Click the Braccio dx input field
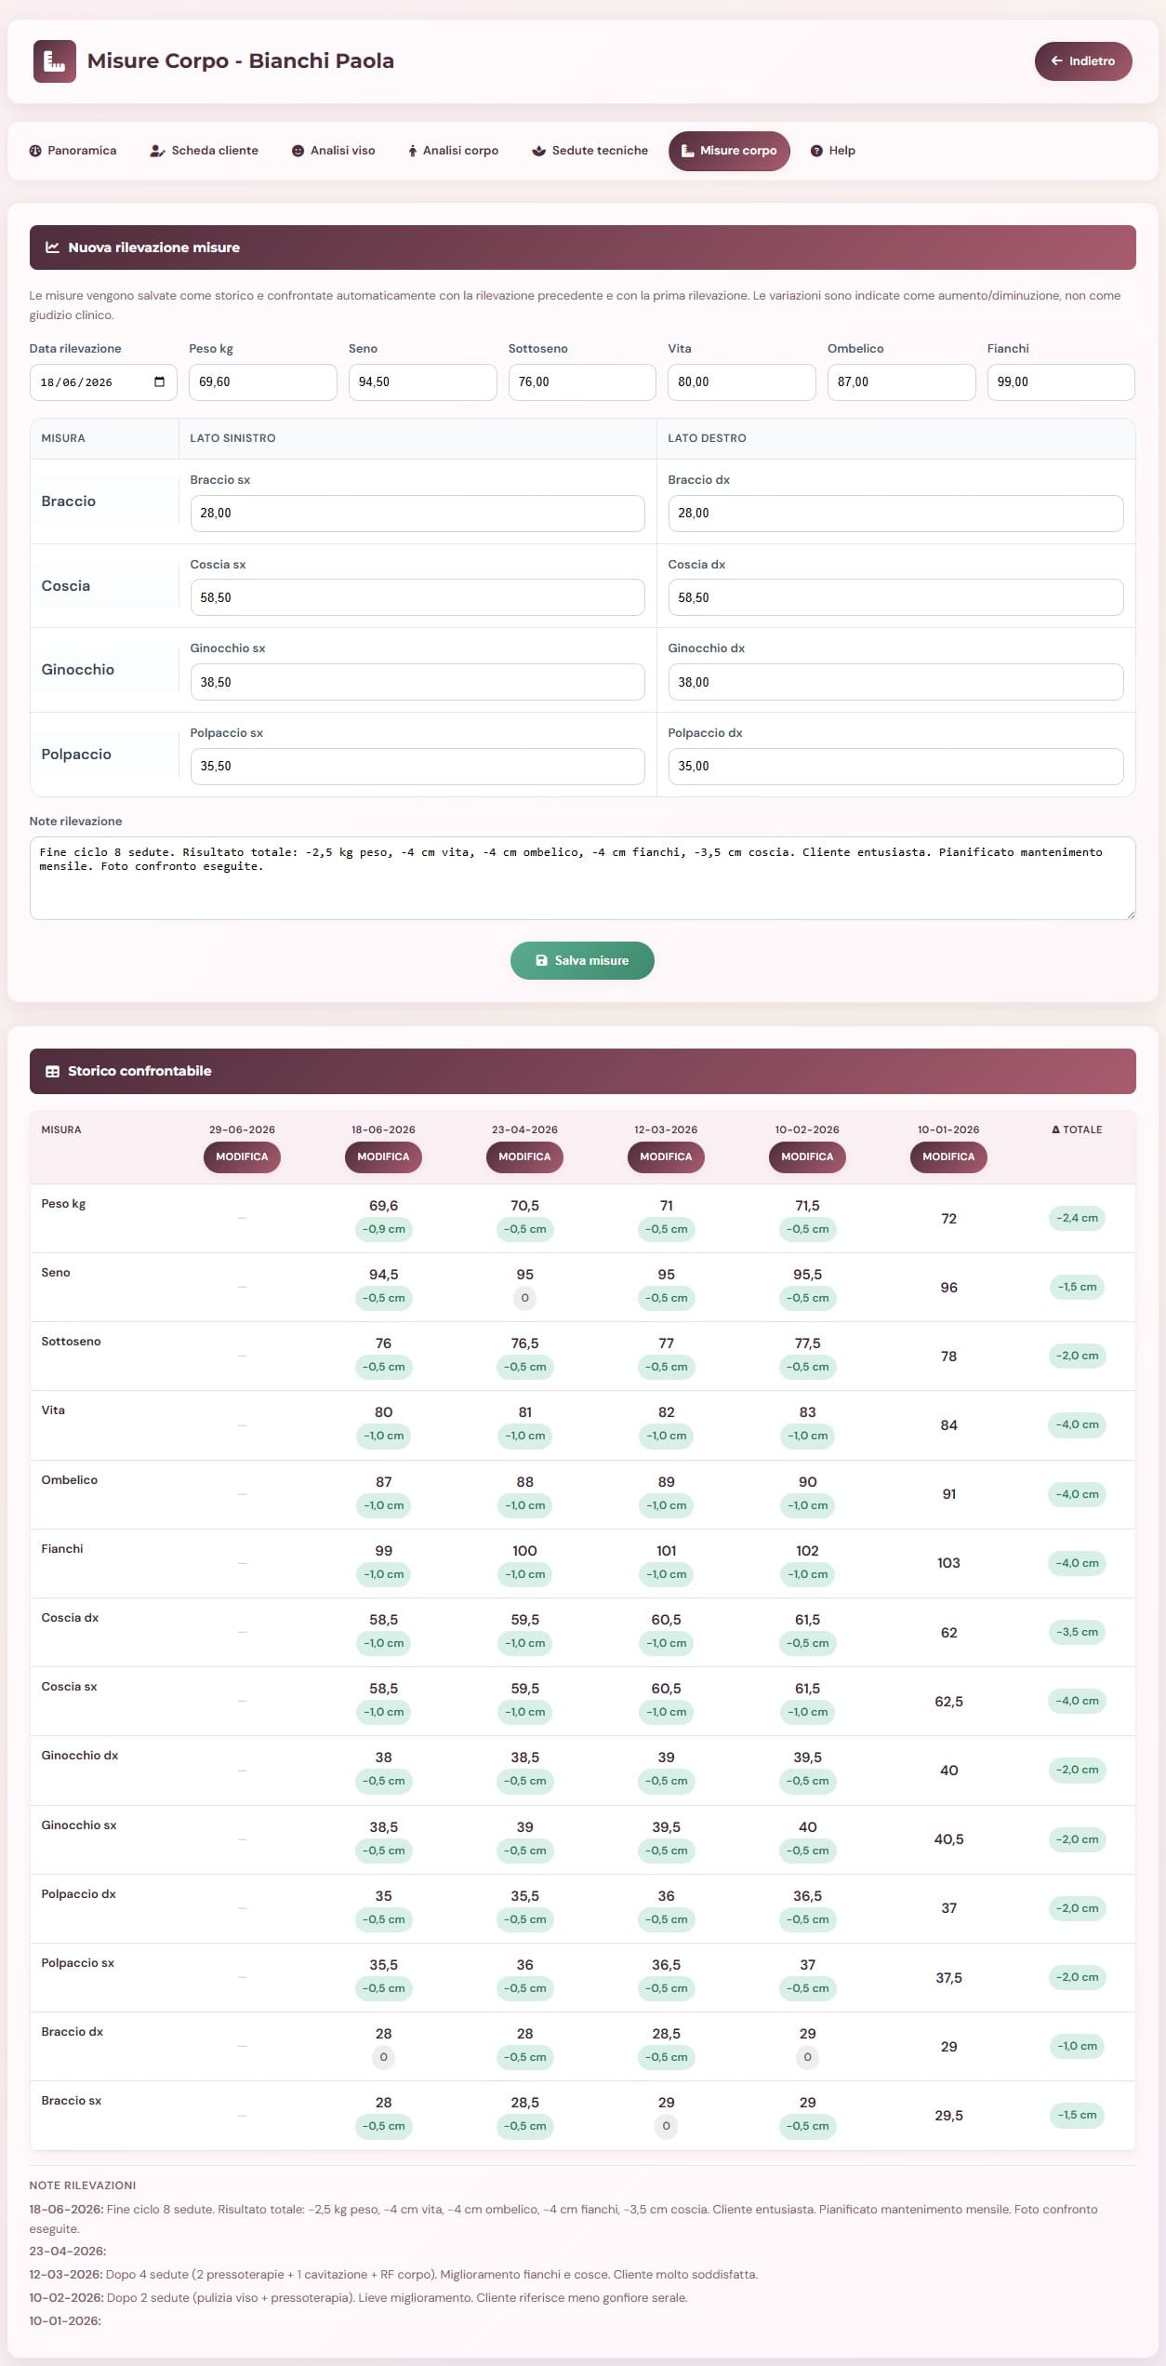This screenshot has height=2366, width=1166. click(x=895, y=514)
